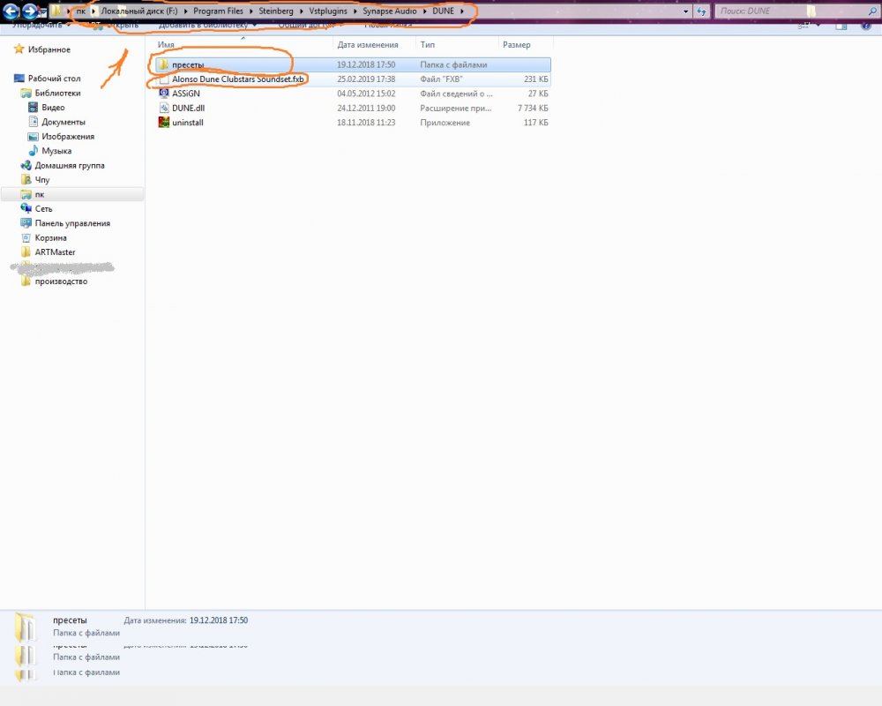Open the 'Музыка' note icon

[33, 150]
